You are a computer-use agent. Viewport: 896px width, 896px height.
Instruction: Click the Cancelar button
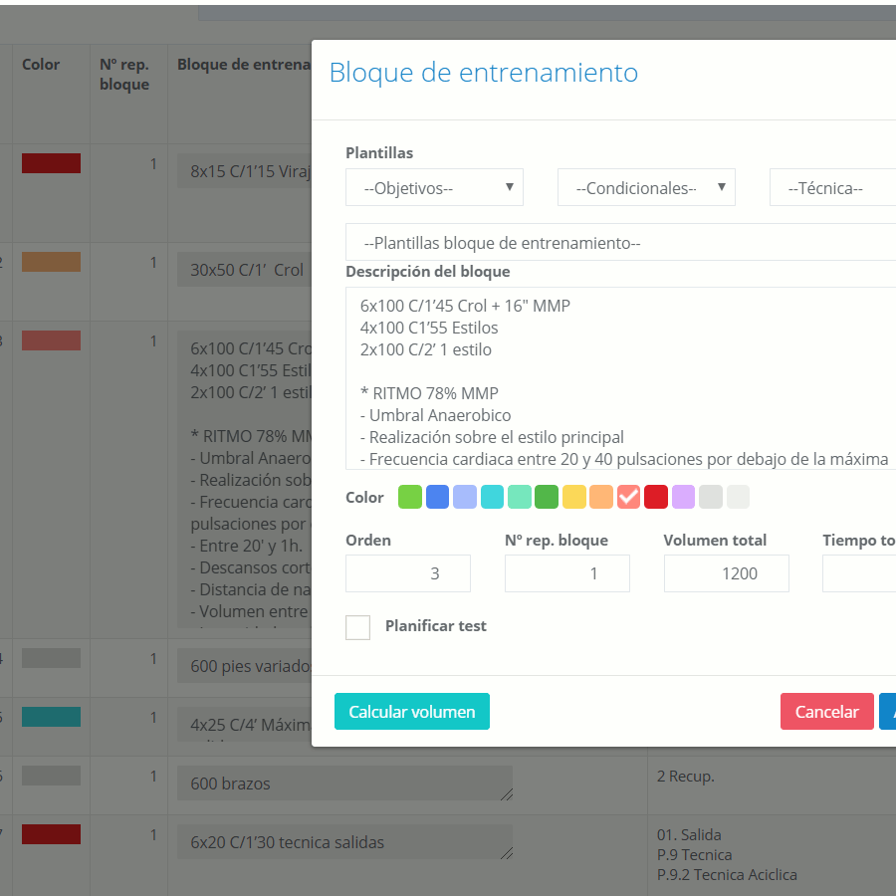(827, 712)
